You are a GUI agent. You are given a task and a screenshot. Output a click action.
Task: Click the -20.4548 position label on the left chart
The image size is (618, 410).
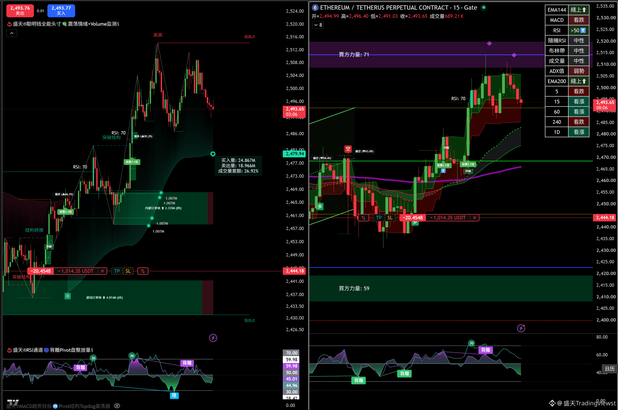coord(41,271)
